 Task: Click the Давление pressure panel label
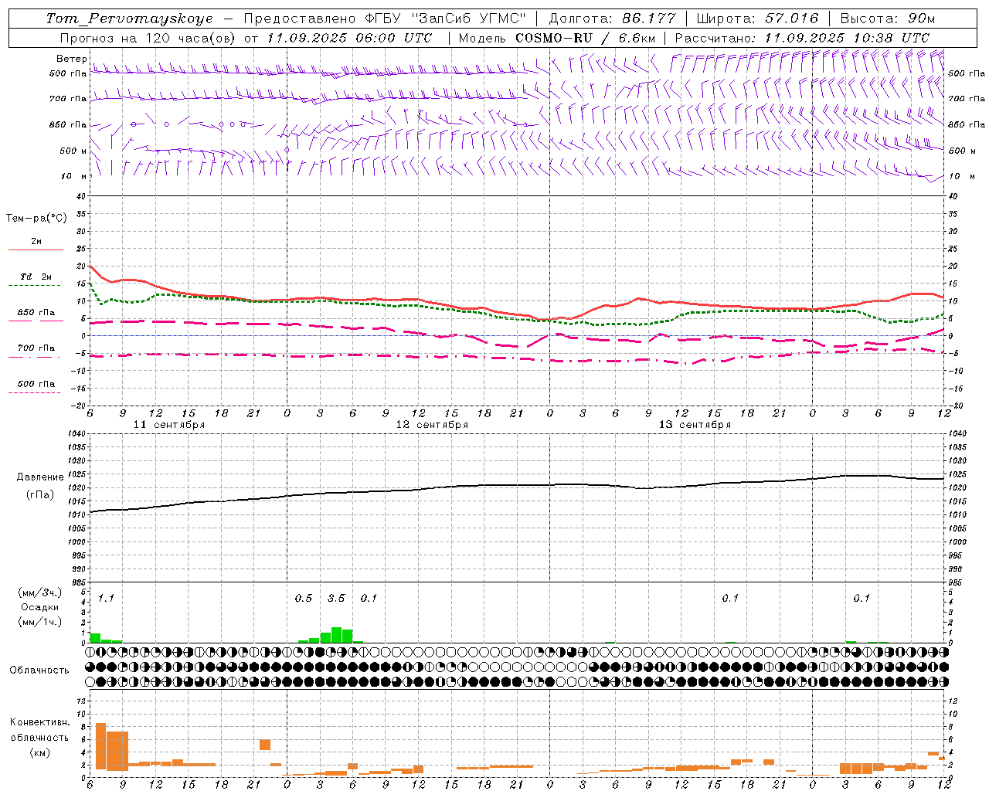click(40, 477)
